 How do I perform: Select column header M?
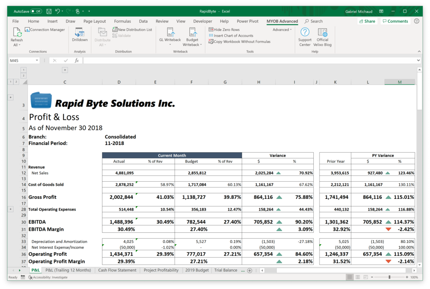[400, 82]
